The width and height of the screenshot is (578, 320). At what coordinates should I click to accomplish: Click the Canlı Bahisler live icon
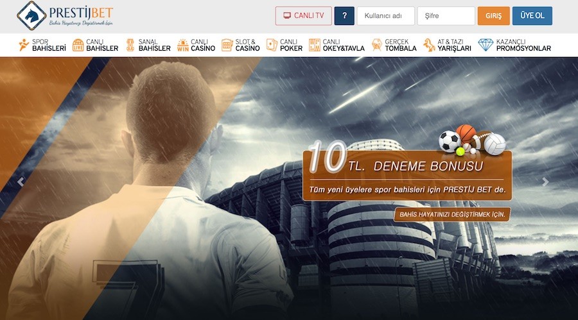78,45
